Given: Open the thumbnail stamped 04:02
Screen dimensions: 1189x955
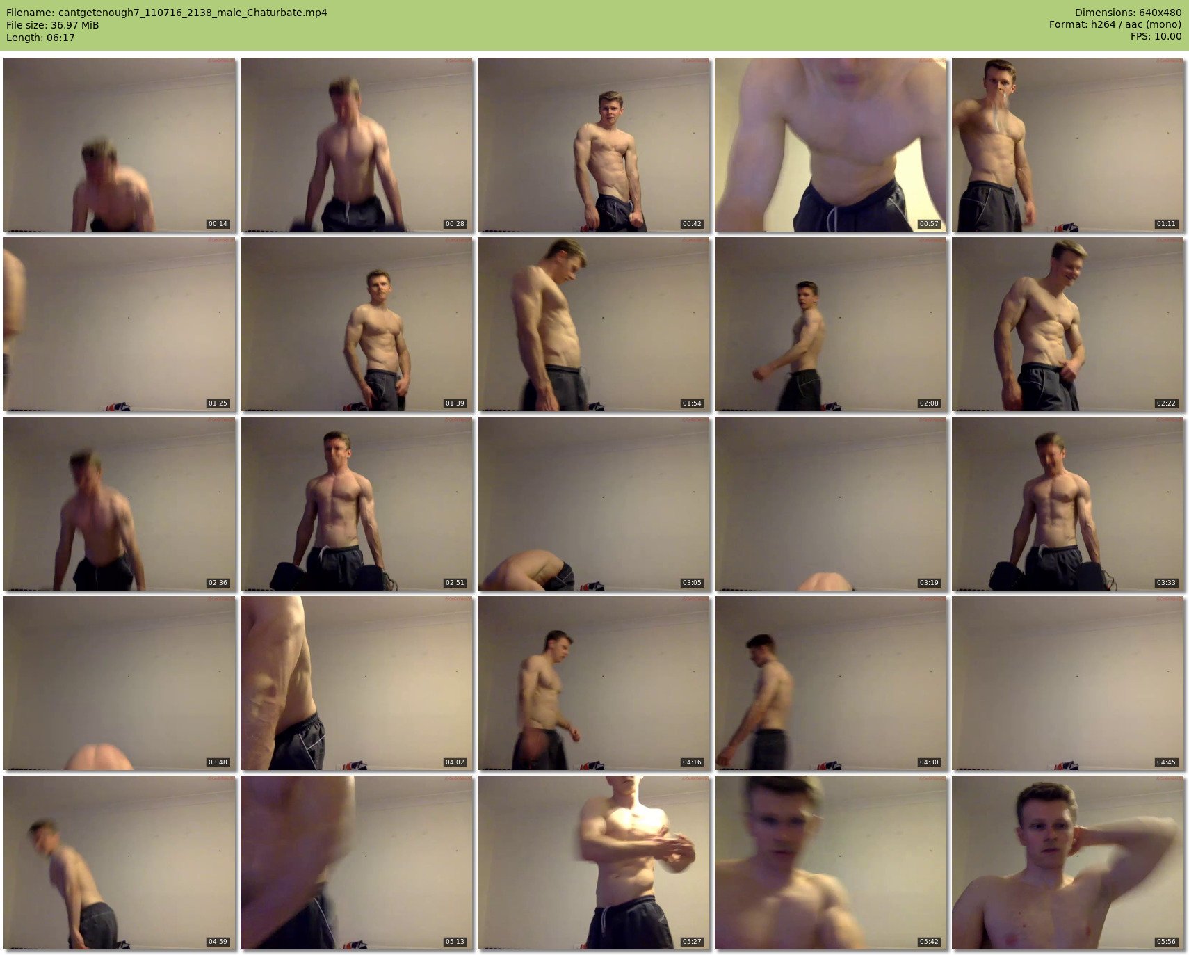Looking at the screenshot, I should click(x=357, y=683).
